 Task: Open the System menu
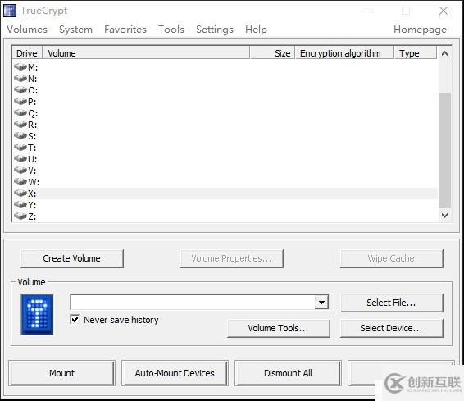(75, 30)
